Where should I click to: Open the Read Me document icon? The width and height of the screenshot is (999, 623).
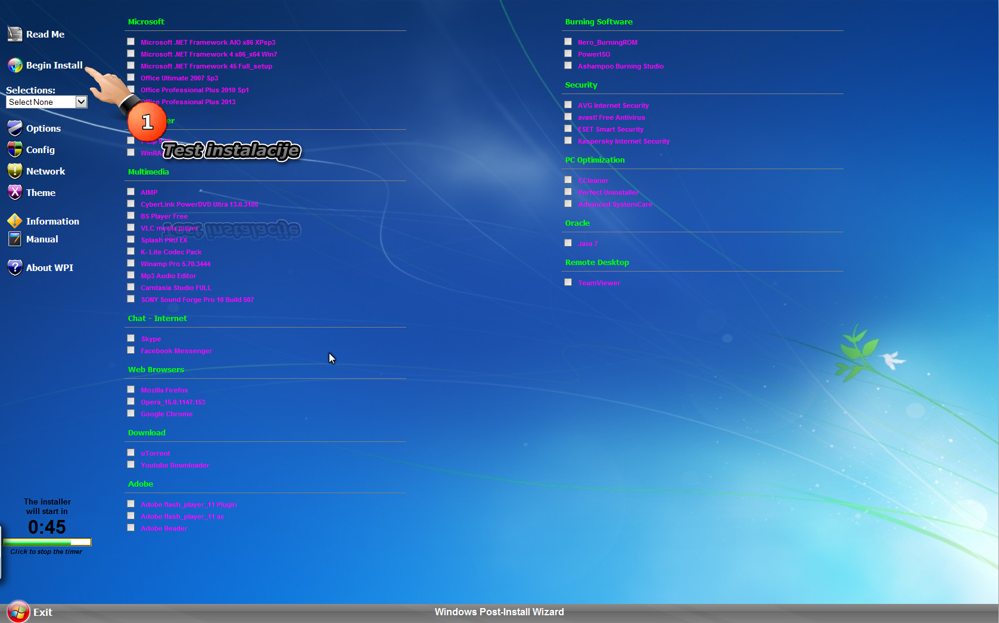(15, 35)
